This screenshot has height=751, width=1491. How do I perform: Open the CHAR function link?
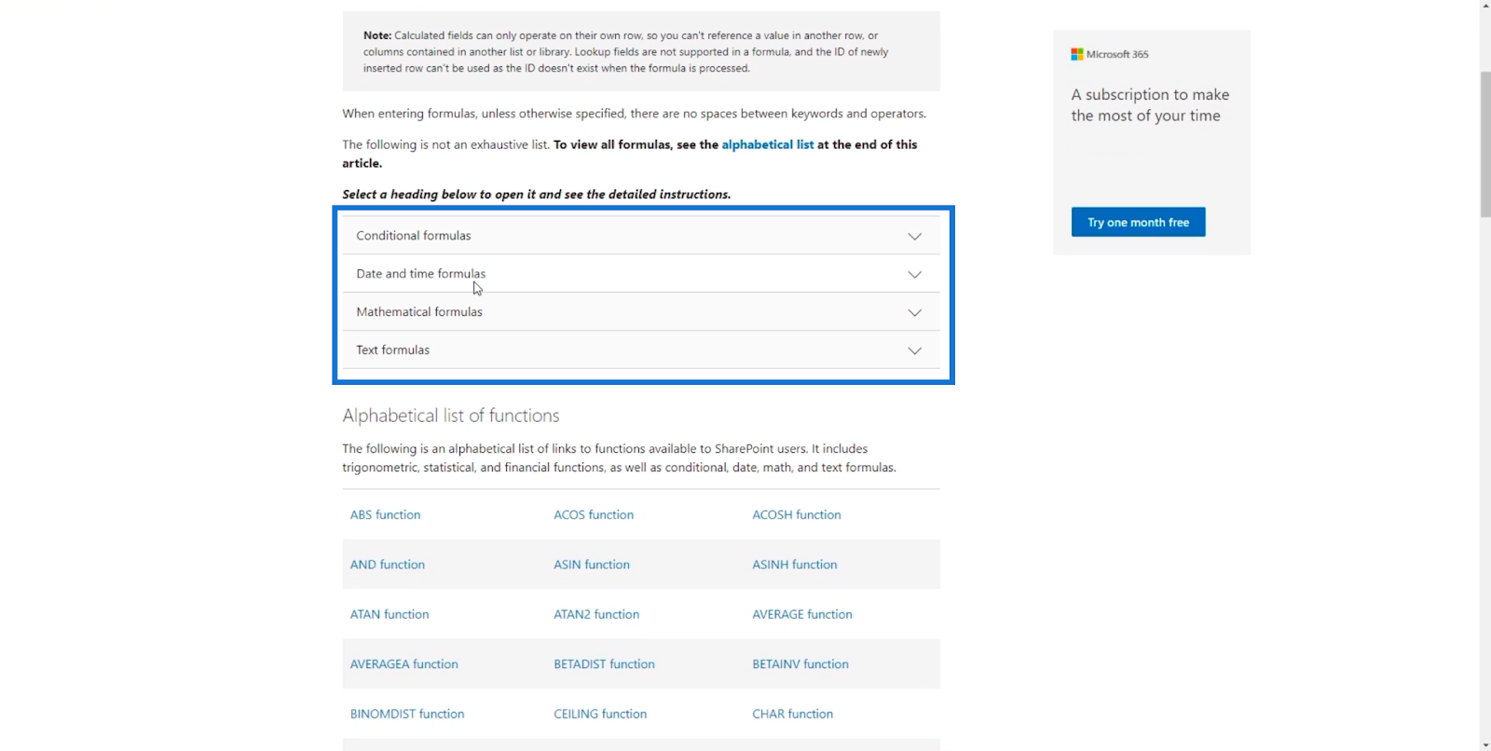pos(793,714)
